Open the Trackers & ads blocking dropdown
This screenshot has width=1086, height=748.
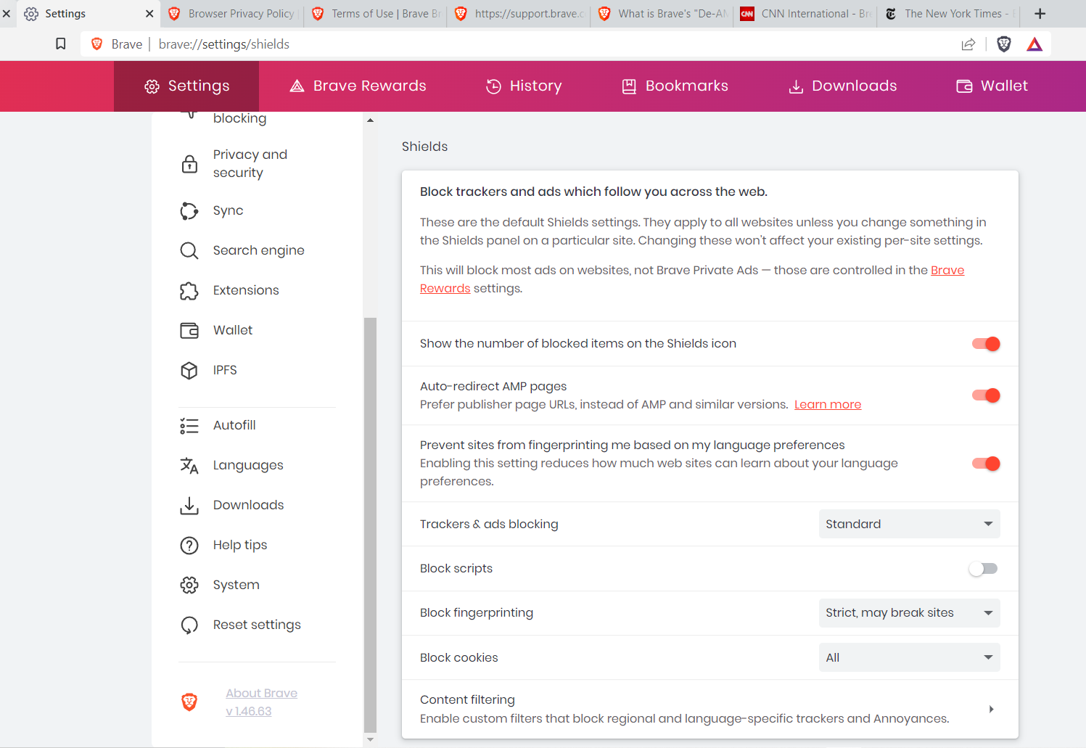[909, 523]
